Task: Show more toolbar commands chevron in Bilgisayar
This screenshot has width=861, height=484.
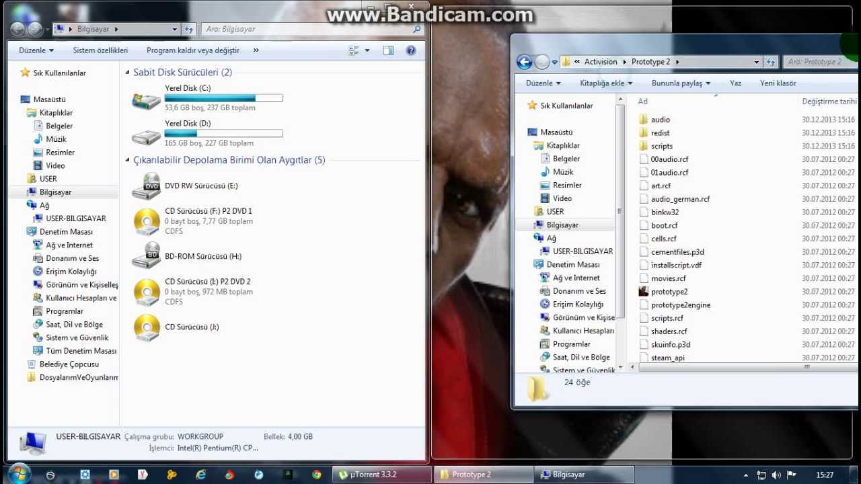Action: tap(256, 50)
